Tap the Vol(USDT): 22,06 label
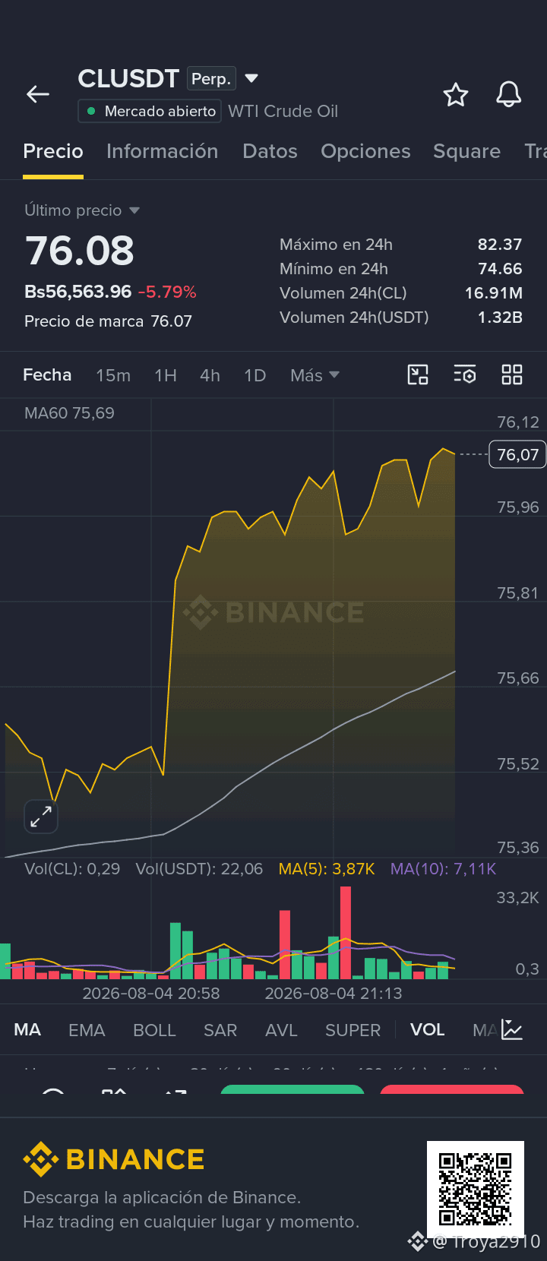Image resolution: width=547 pixels, height=1261 pixels. [x=199, y=869]
